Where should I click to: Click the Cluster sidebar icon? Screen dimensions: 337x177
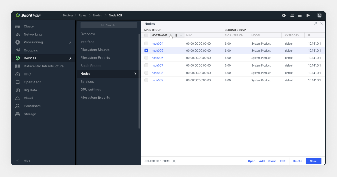coord(18,26)
